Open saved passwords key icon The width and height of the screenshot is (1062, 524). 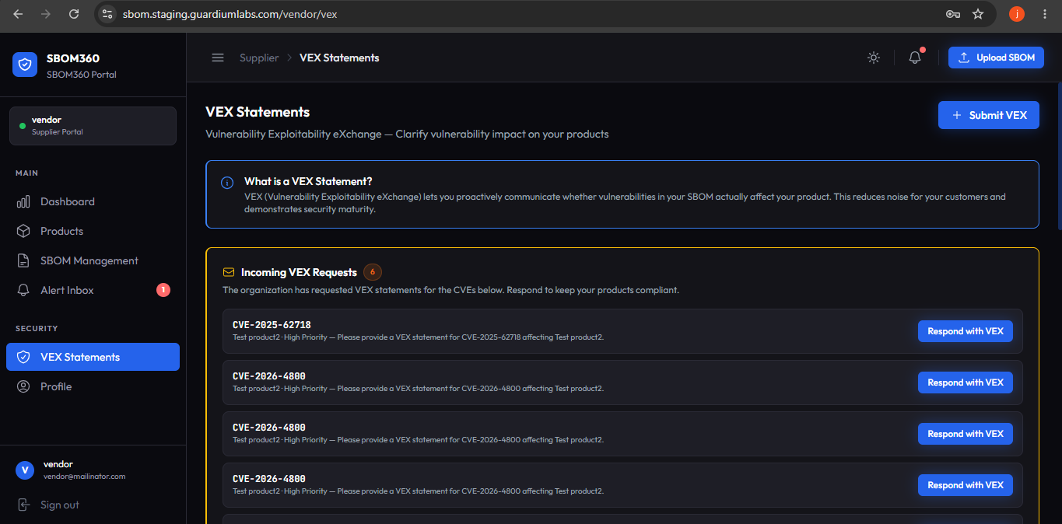pyautogui.click(x=952, y=14)
